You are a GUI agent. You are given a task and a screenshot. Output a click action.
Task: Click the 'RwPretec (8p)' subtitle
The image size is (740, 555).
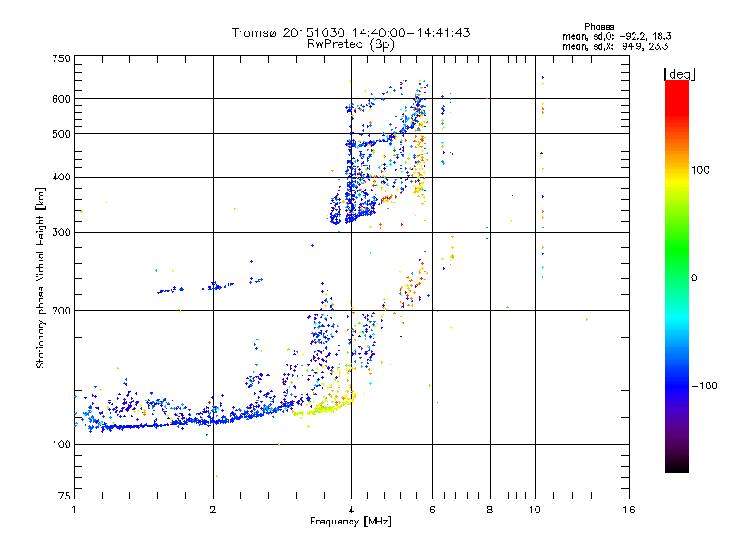click(x=351, y=44)
